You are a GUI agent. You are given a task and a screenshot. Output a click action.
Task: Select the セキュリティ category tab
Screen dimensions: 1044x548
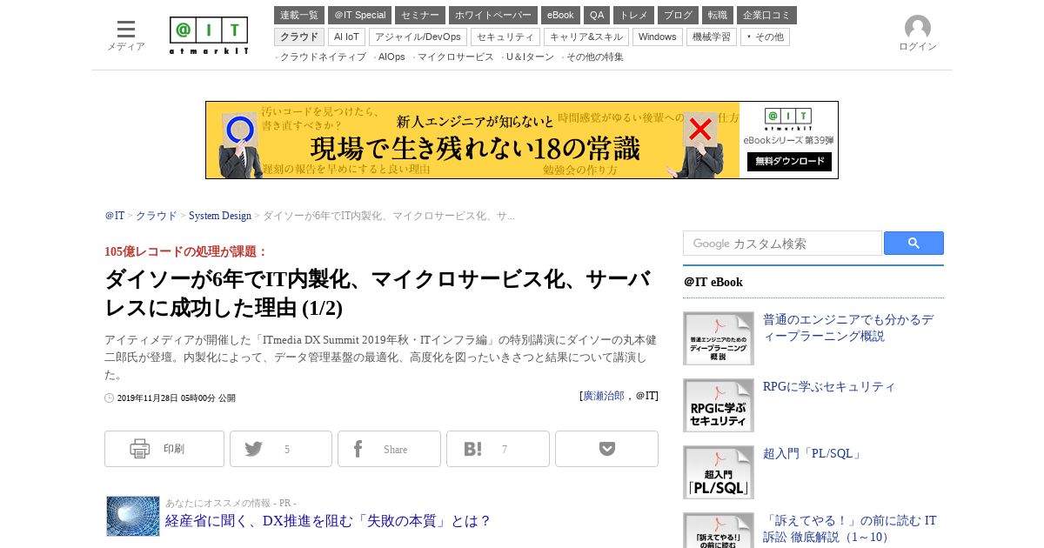pyautogui.click(x=505, y=37)
